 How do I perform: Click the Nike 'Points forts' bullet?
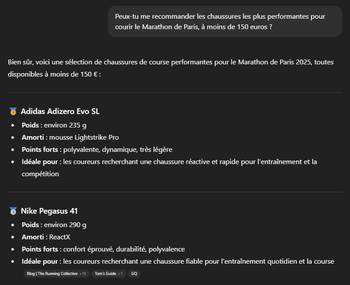pos(103,249)
